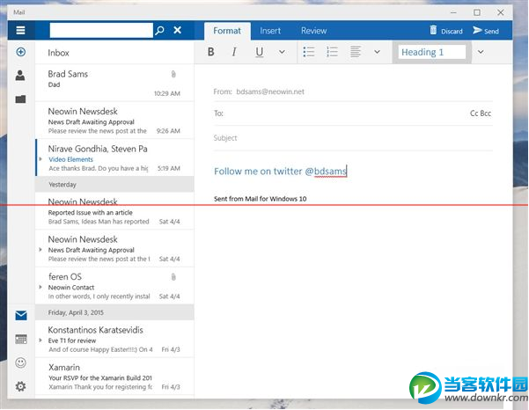Expand the Eve T1 for review thread
The image size is (529, 410).
(40, 340)
